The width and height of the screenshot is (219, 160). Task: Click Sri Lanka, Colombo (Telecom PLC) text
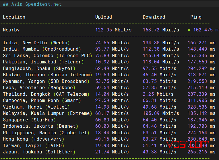[x=47, y=56]
